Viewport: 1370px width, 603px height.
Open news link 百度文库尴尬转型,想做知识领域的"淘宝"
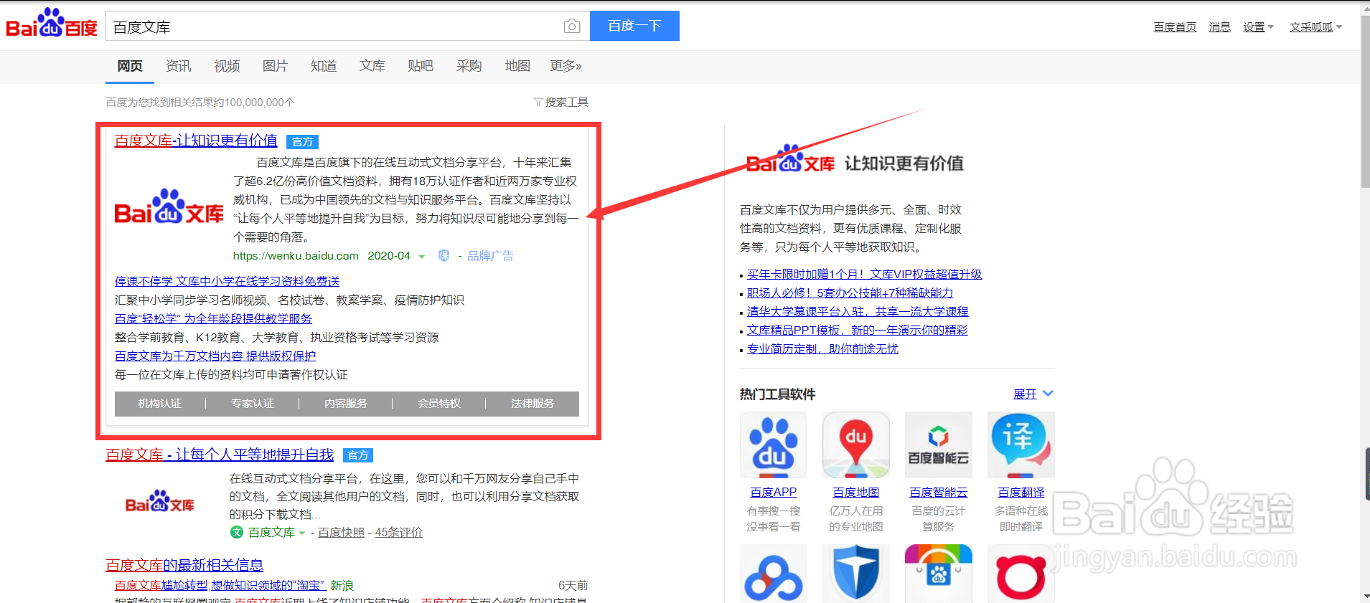(220, 586)
